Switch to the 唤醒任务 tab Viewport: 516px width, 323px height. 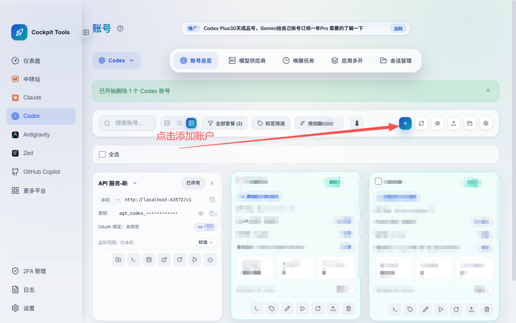coord(299,60)
